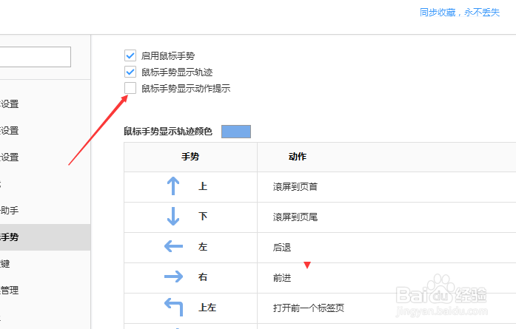This screenshot has width=516, height=329.
Task: Click the 上左 gesture label
Action: (207, 308)
